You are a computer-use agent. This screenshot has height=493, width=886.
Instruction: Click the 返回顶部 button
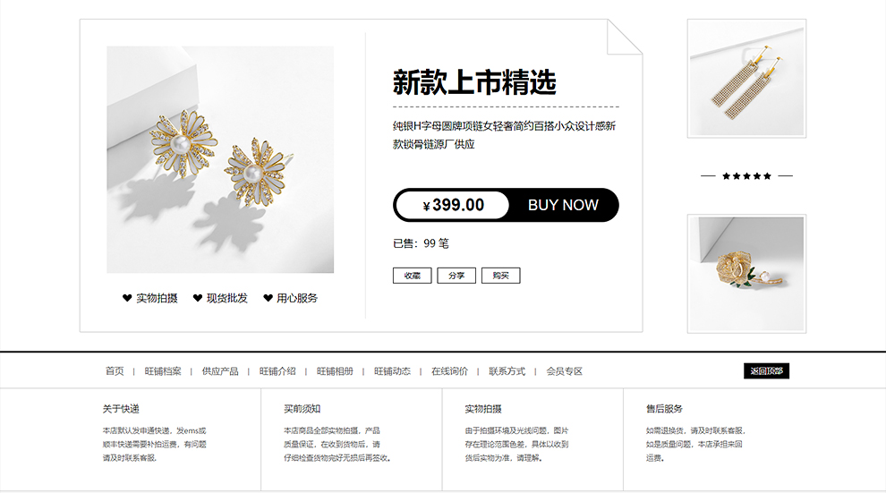click(x=766, y=371)
